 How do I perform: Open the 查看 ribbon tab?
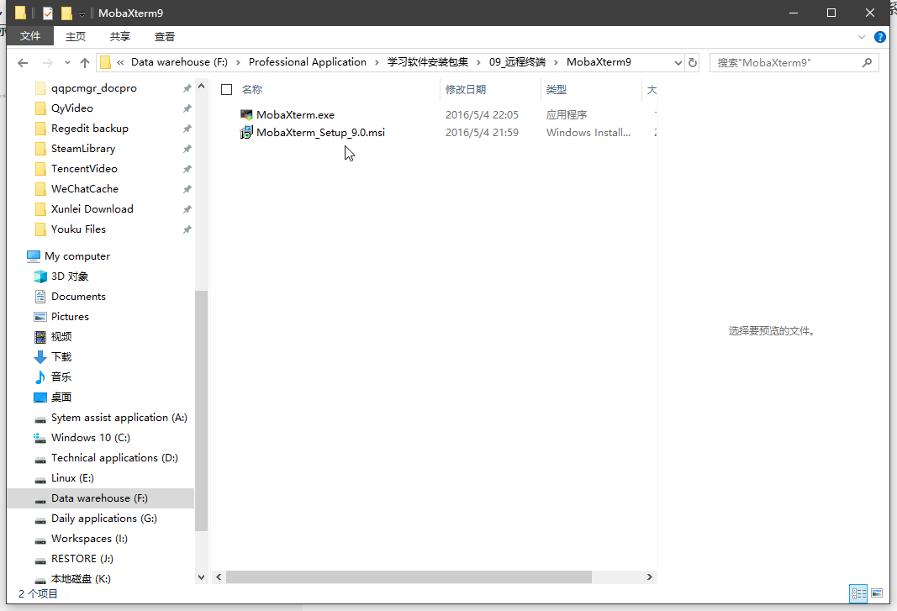tap(165, 37)
